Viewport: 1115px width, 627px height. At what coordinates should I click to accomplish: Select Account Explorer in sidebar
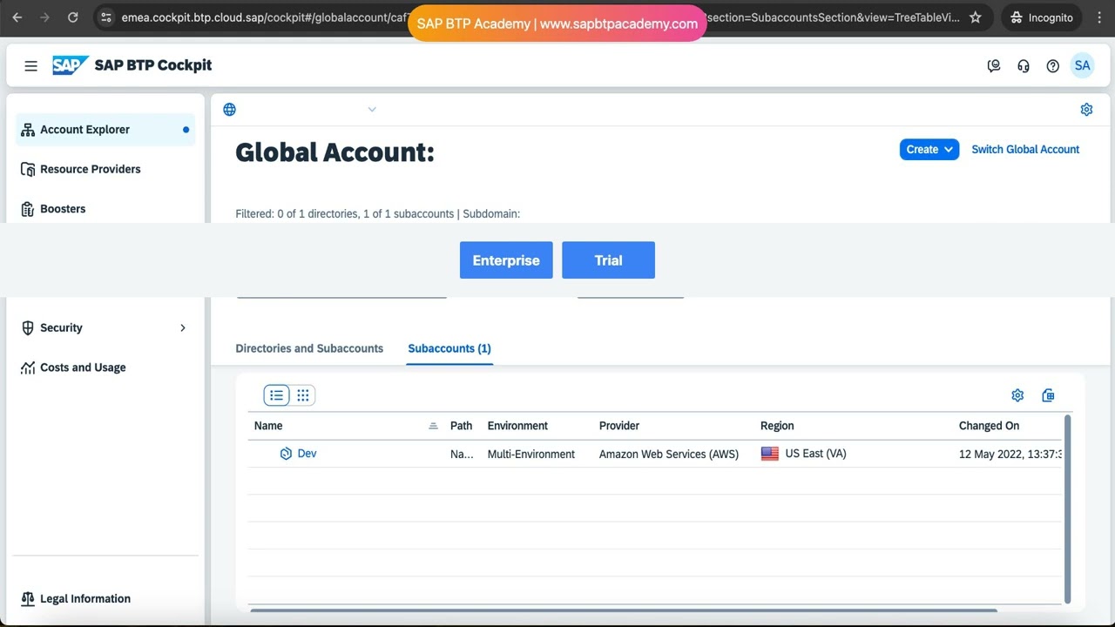pos(105,130)
